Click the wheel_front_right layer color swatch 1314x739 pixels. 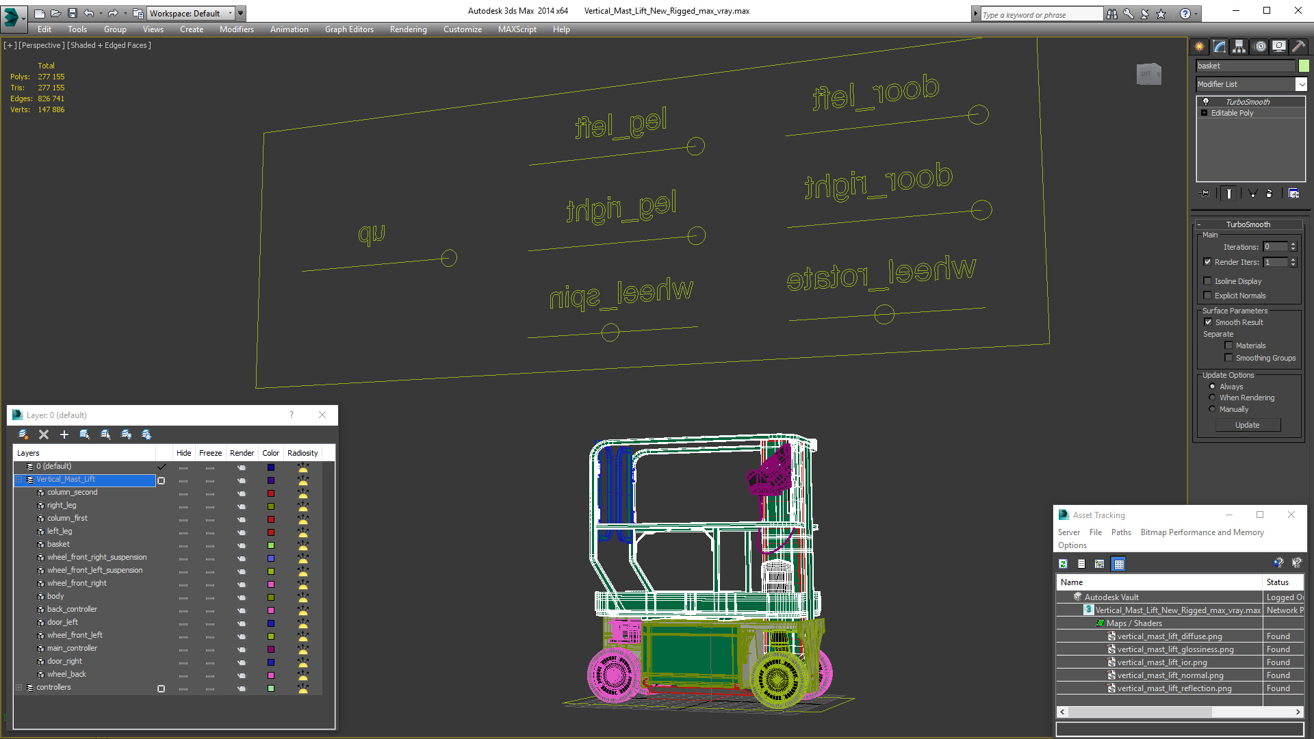[x=271, y=584]
